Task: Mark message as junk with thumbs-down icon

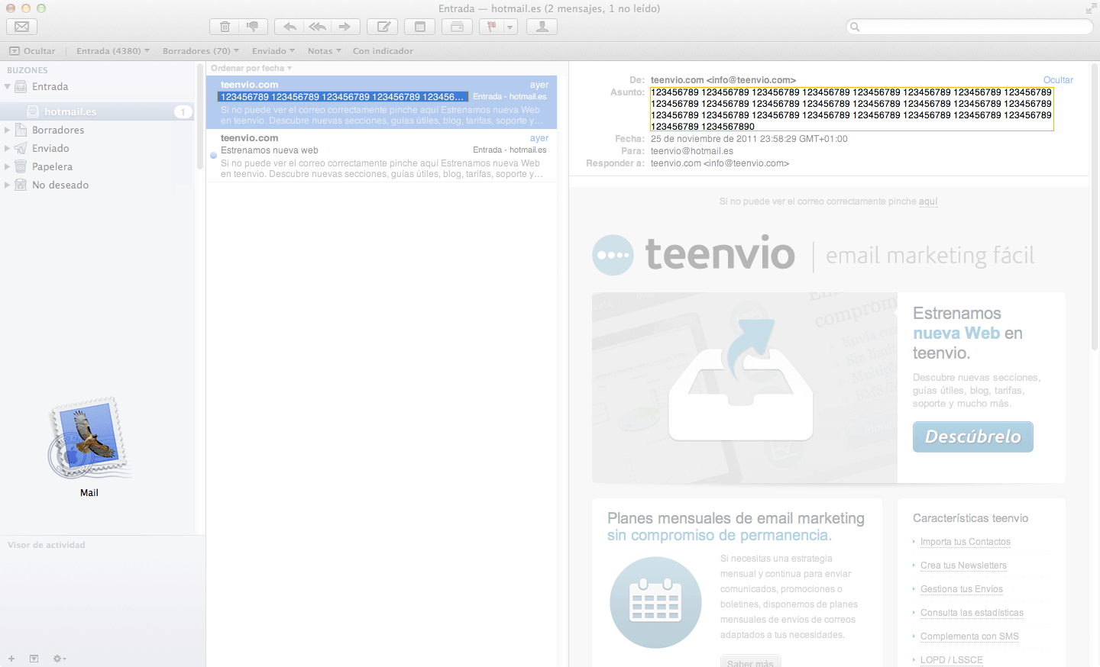Action: [253, 27]
